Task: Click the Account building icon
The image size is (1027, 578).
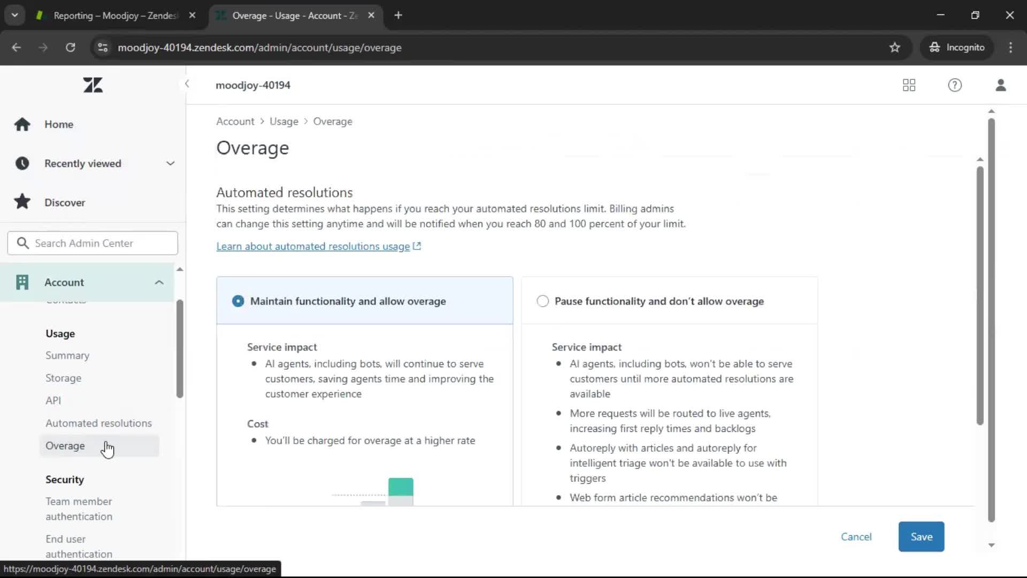Action: (22, 282)
